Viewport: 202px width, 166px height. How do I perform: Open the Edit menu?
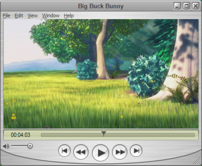click(x=19, y=16)
